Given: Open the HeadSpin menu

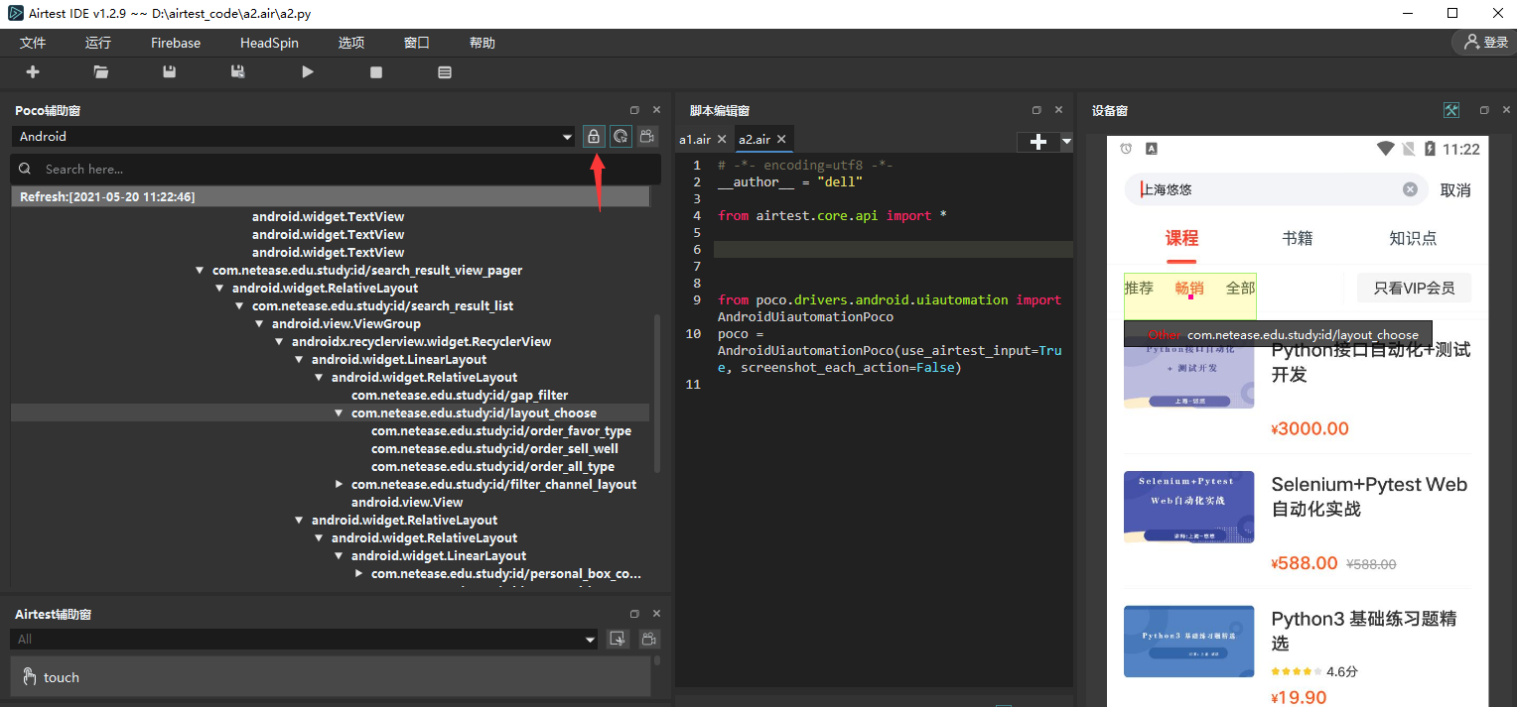Looking at the screenshot, I should pos(269,43).
